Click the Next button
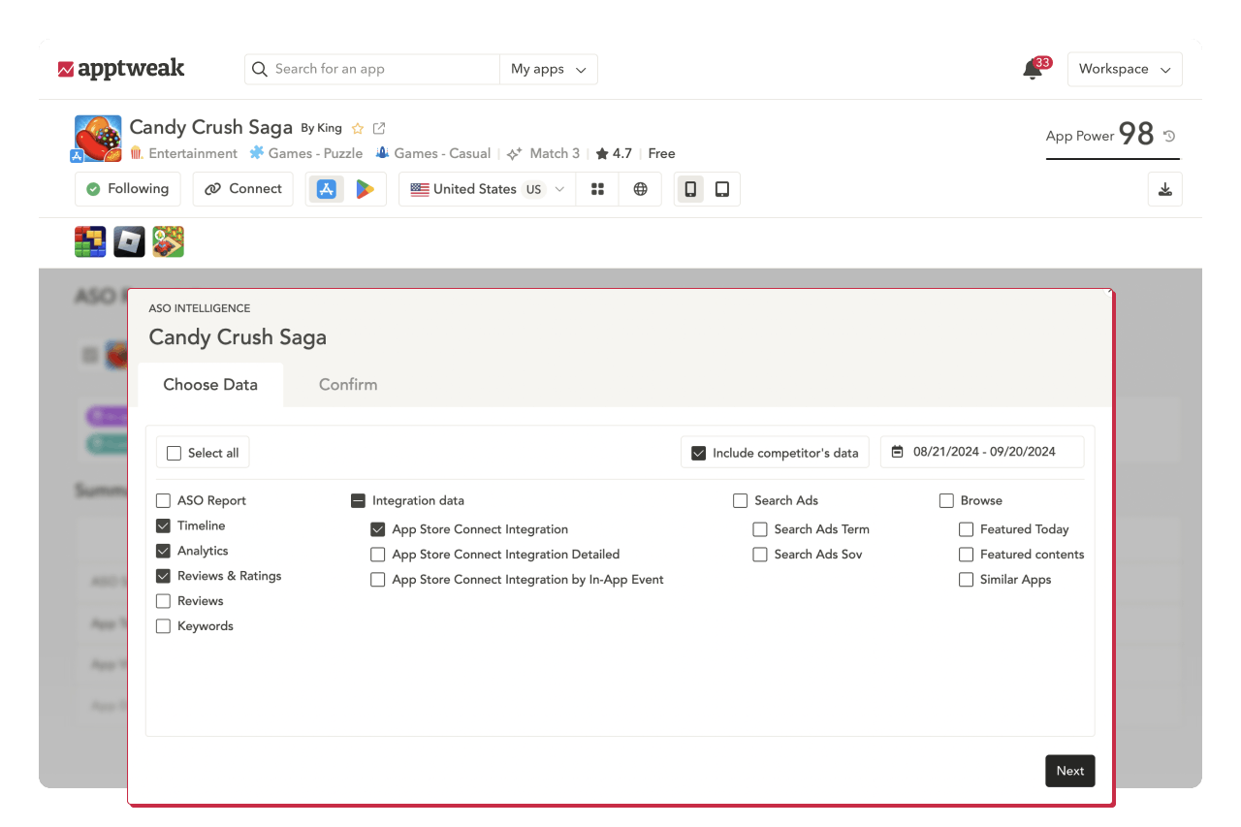Screen dimensions: 1241x827 point(1069,771)
